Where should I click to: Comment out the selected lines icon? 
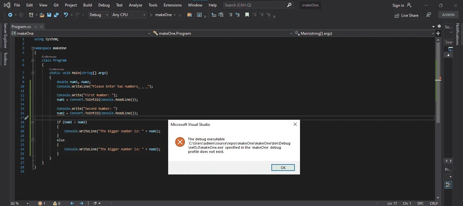click(231, 15)
